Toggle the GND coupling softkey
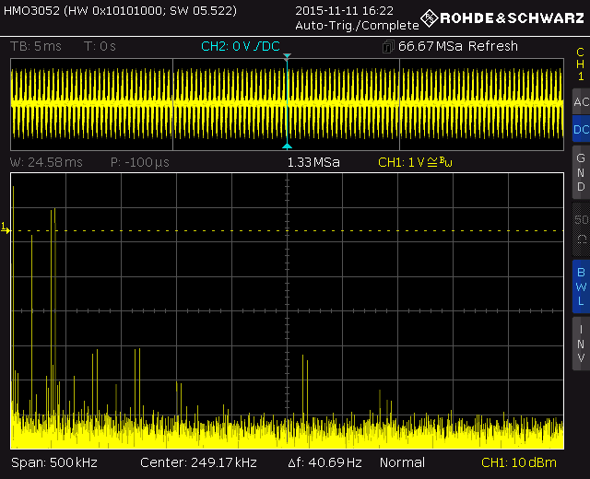Viewport: 590px width, 479px height. coord(580,171)
